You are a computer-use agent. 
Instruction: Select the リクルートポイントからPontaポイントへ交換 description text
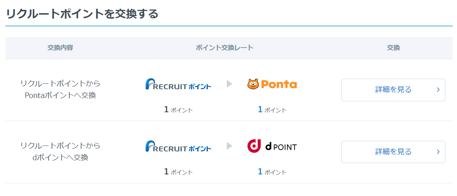(x=60, y=90)
